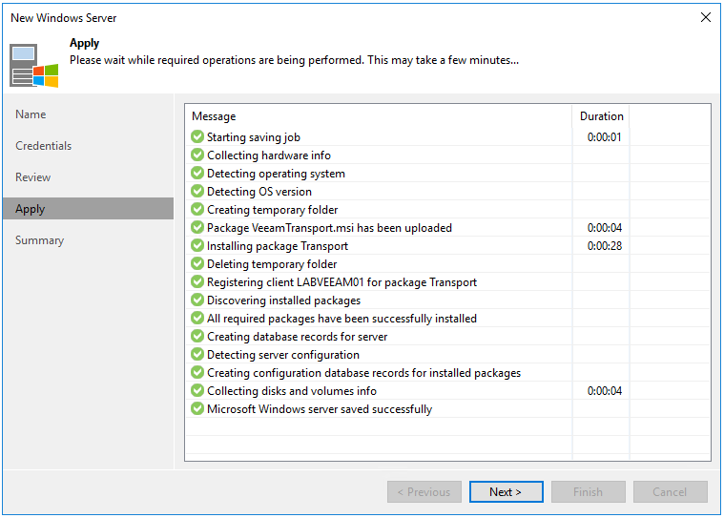Click check icon for Deleting temporary folder
This screenshot has width=724, height=518.
(x=197, y=264)
